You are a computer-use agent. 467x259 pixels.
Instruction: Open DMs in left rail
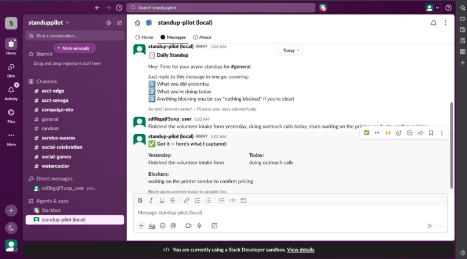(11, 71)
